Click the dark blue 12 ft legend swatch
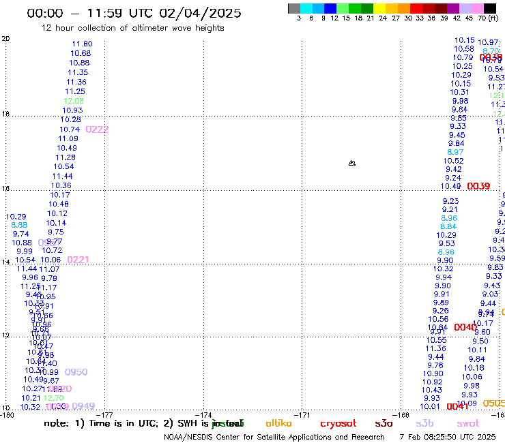The image size is (505, 443). click(330, 8)
